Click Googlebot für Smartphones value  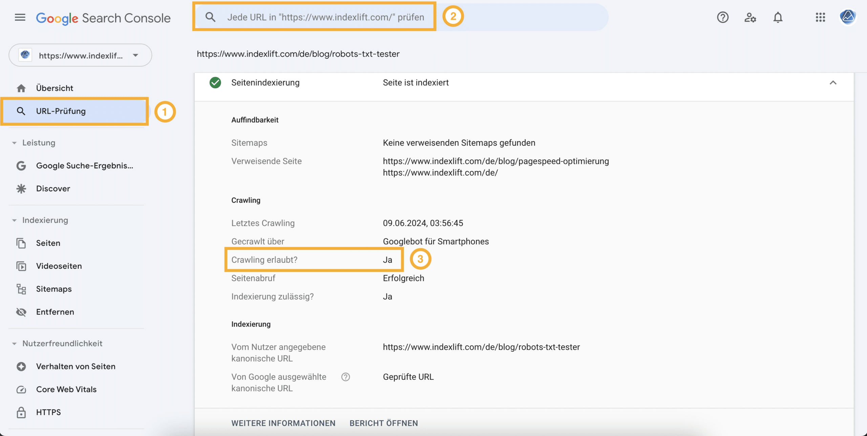coord(436,241)
